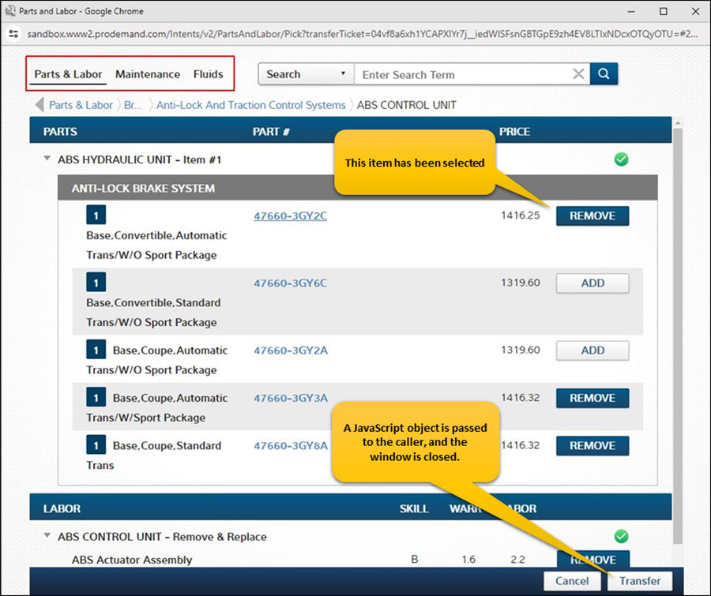This screenshot has height=596, width=711.
Task: Switch to the Maintenance tab
Action: pyautogui.click(x=148, y=74)
